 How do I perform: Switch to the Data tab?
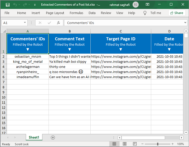92,13
